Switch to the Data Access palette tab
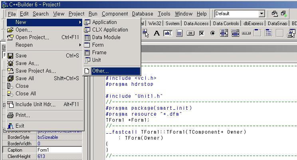Image resolution: width=297 pixels, height=160 pixels. point(196,24)
